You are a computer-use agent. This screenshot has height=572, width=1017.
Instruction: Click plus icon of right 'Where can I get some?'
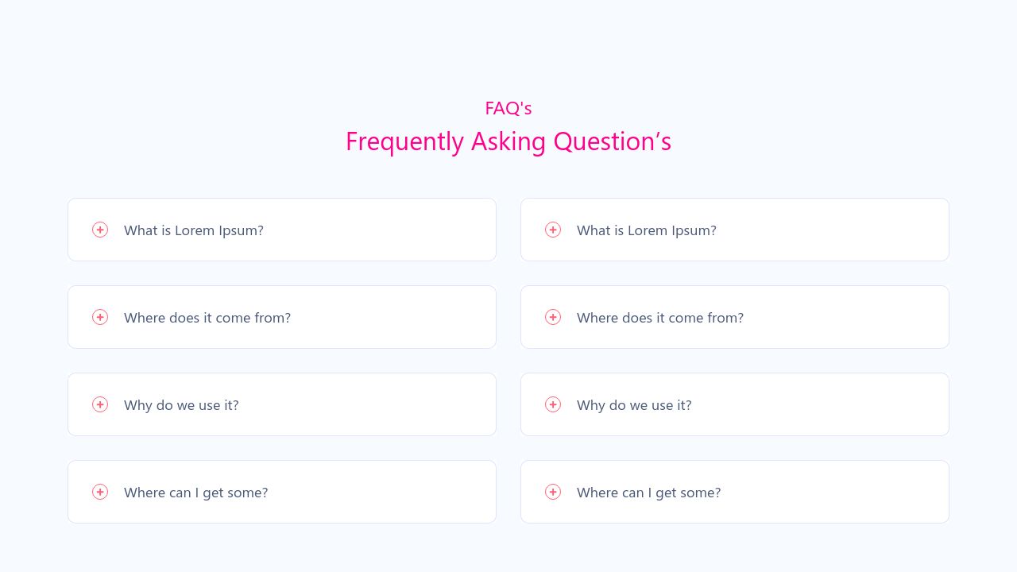coord(553,492)
